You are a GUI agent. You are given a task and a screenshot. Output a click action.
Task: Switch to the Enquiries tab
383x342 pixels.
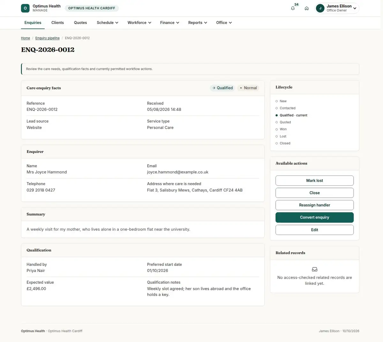pos(33,23)
